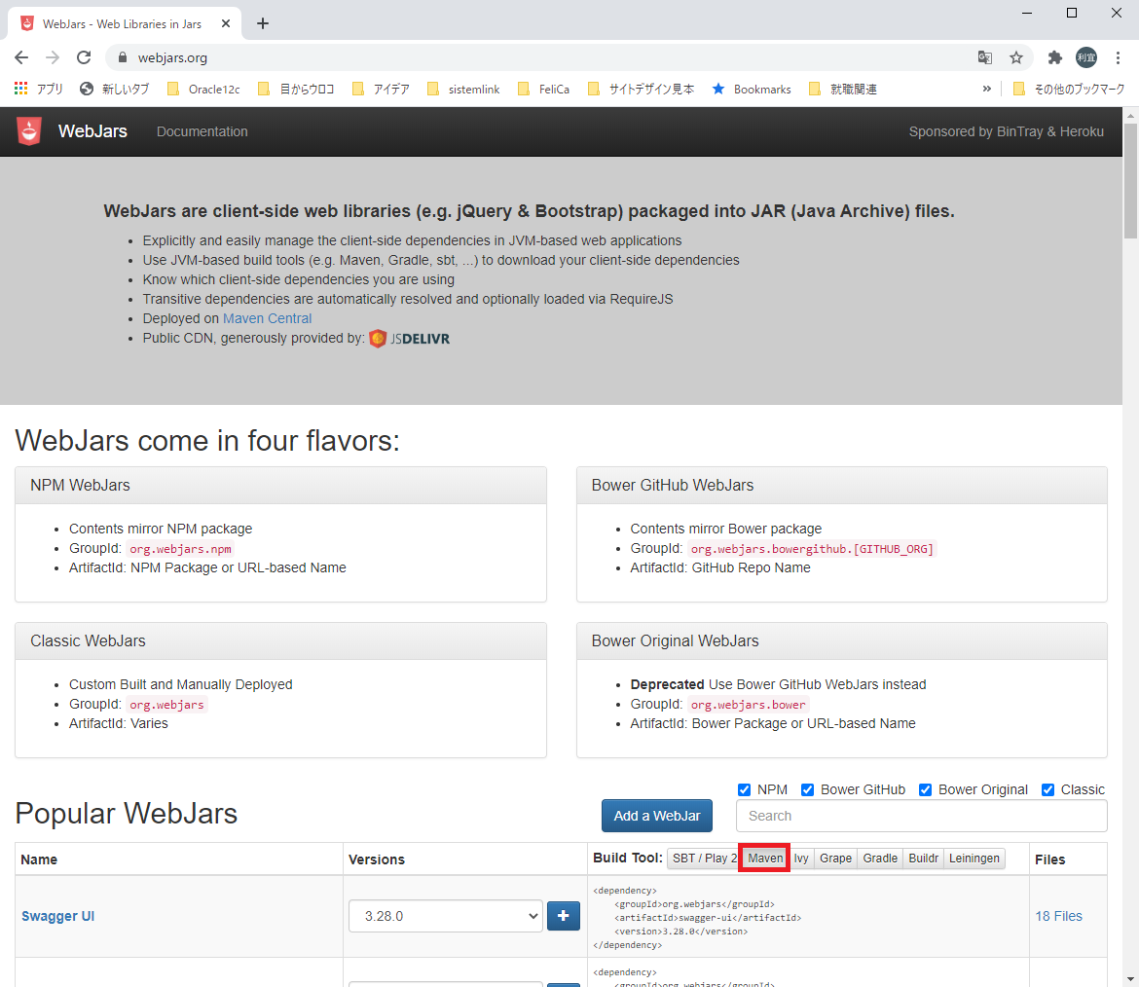Click the WebJars logo icon in navbar
This screenshot has width=1139, height=987.
[x=29, y=131]
